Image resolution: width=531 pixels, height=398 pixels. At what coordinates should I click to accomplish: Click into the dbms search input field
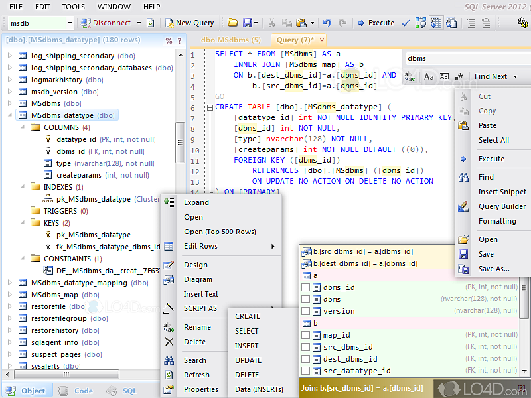pyautogui.click(x=465, y=58)
